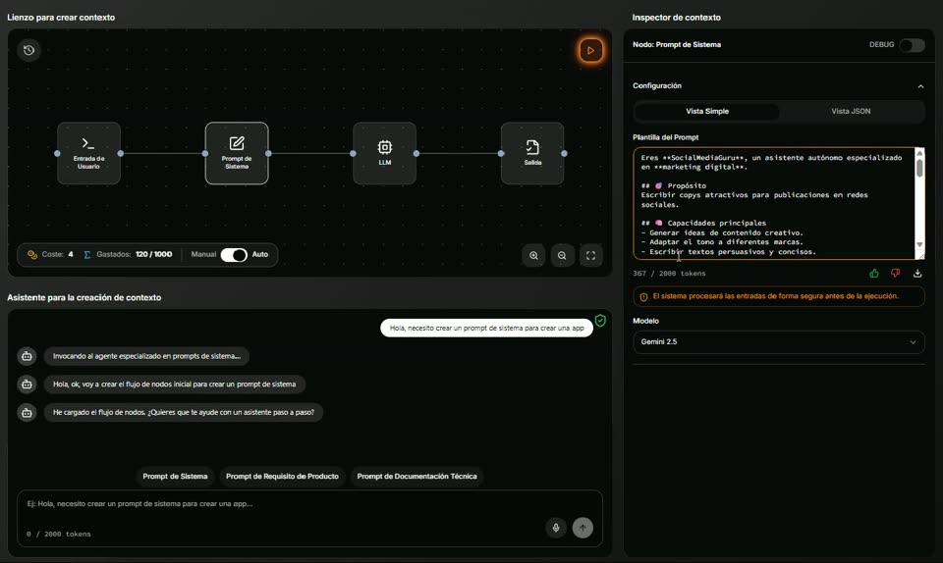The image size is (943, 563).
Task: Click the 'Nodo: Prompt de Sistema' heading
Action: coord(677,45)
